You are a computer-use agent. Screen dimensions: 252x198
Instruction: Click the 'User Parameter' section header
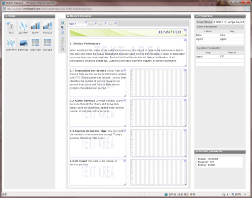pos(220,27)
